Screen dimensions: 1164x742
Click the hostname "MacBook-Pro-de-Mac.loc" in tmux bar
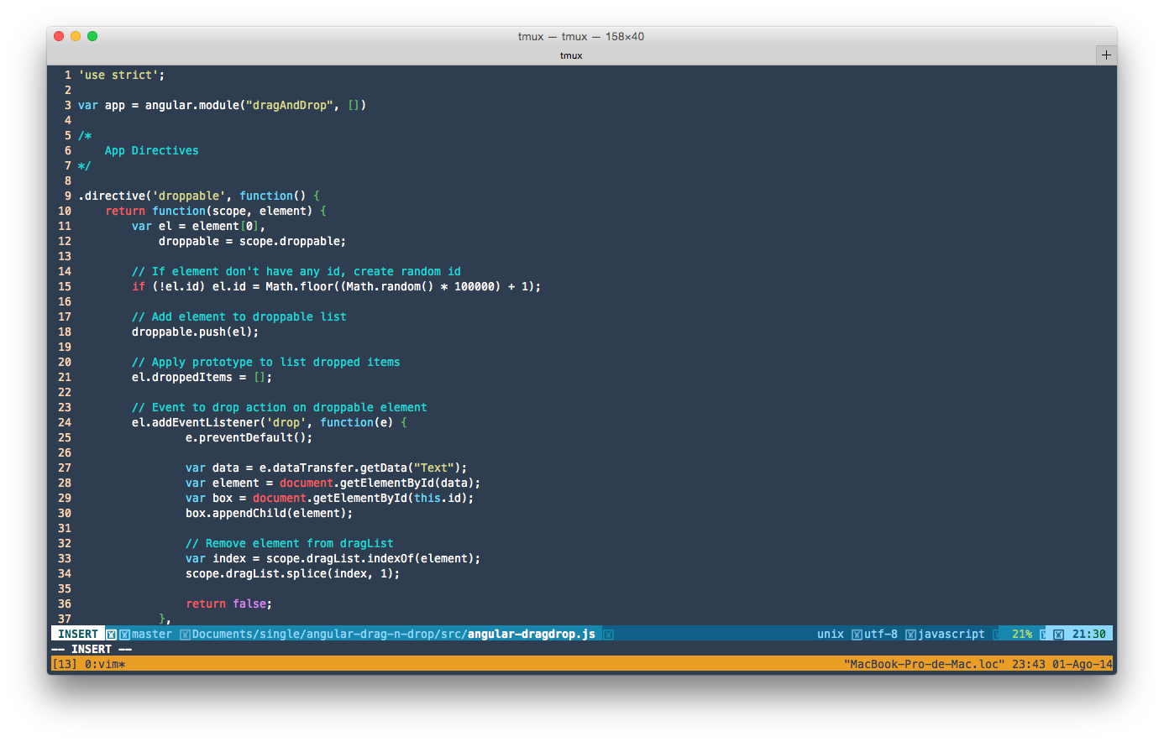click(x=925, y=664)
